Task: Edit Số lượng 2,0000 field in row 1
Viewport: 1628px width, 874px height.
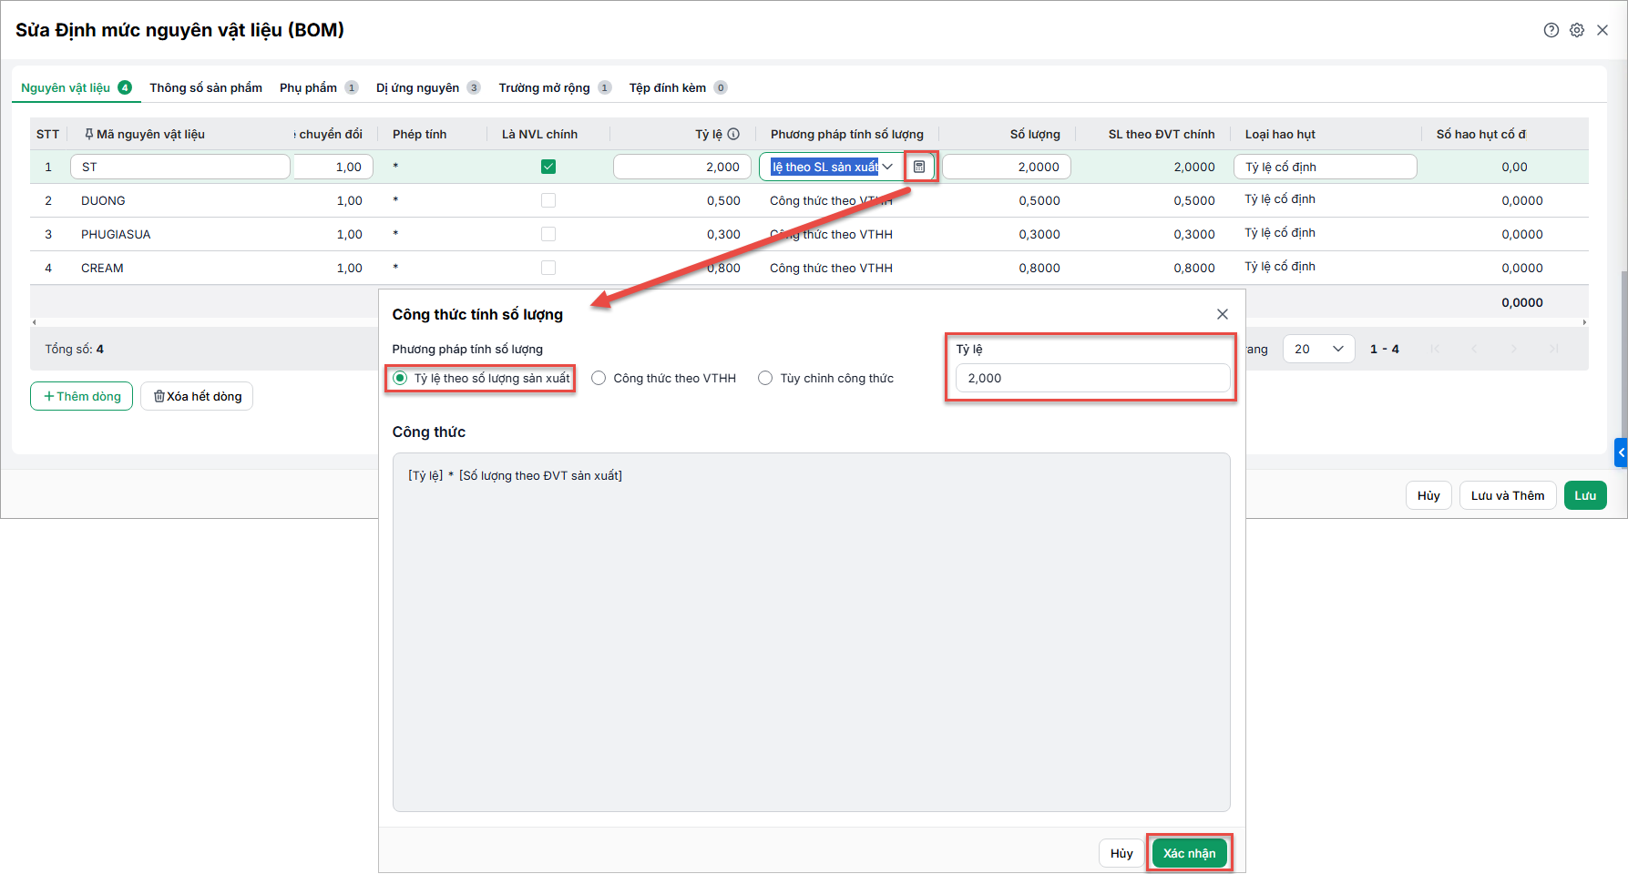Action: click(1007, 167)
